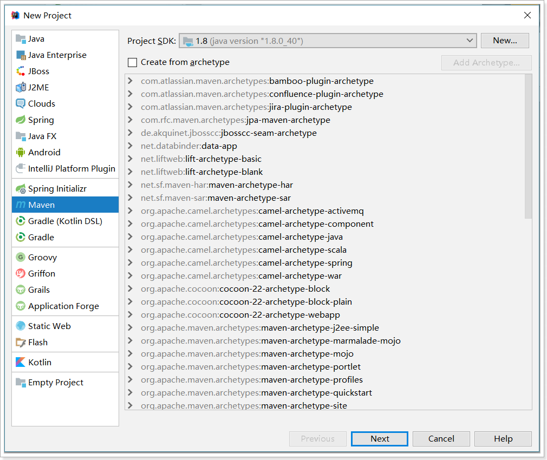Click the Flash icon
Image resolution: width=547 pixels, height=460 pixels.
point(21,343)
